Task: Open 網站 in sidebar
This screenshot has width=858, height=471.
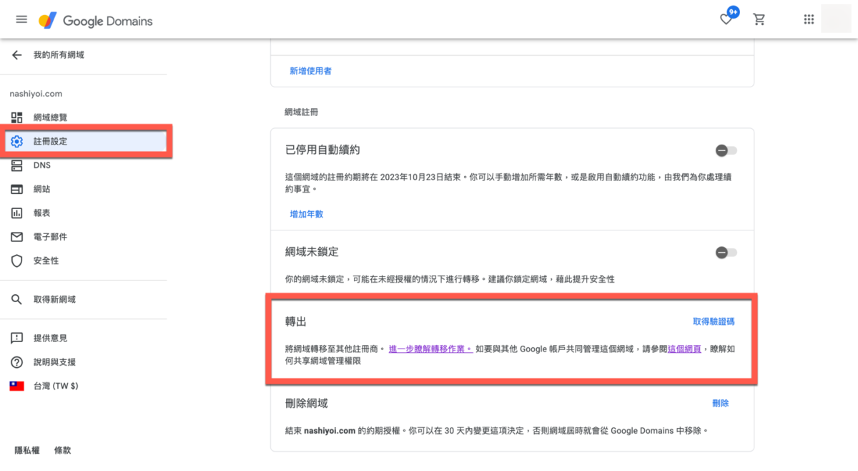Action: click(x=84, y=189)
